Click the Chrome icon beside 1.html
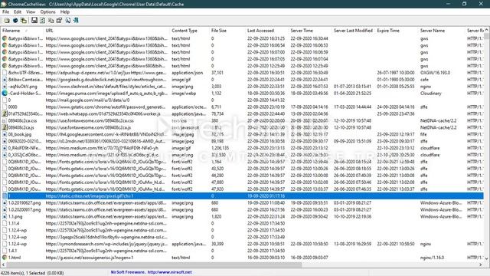Image resolution: width=490 pixels, height=276 pixels. point(5,258)
